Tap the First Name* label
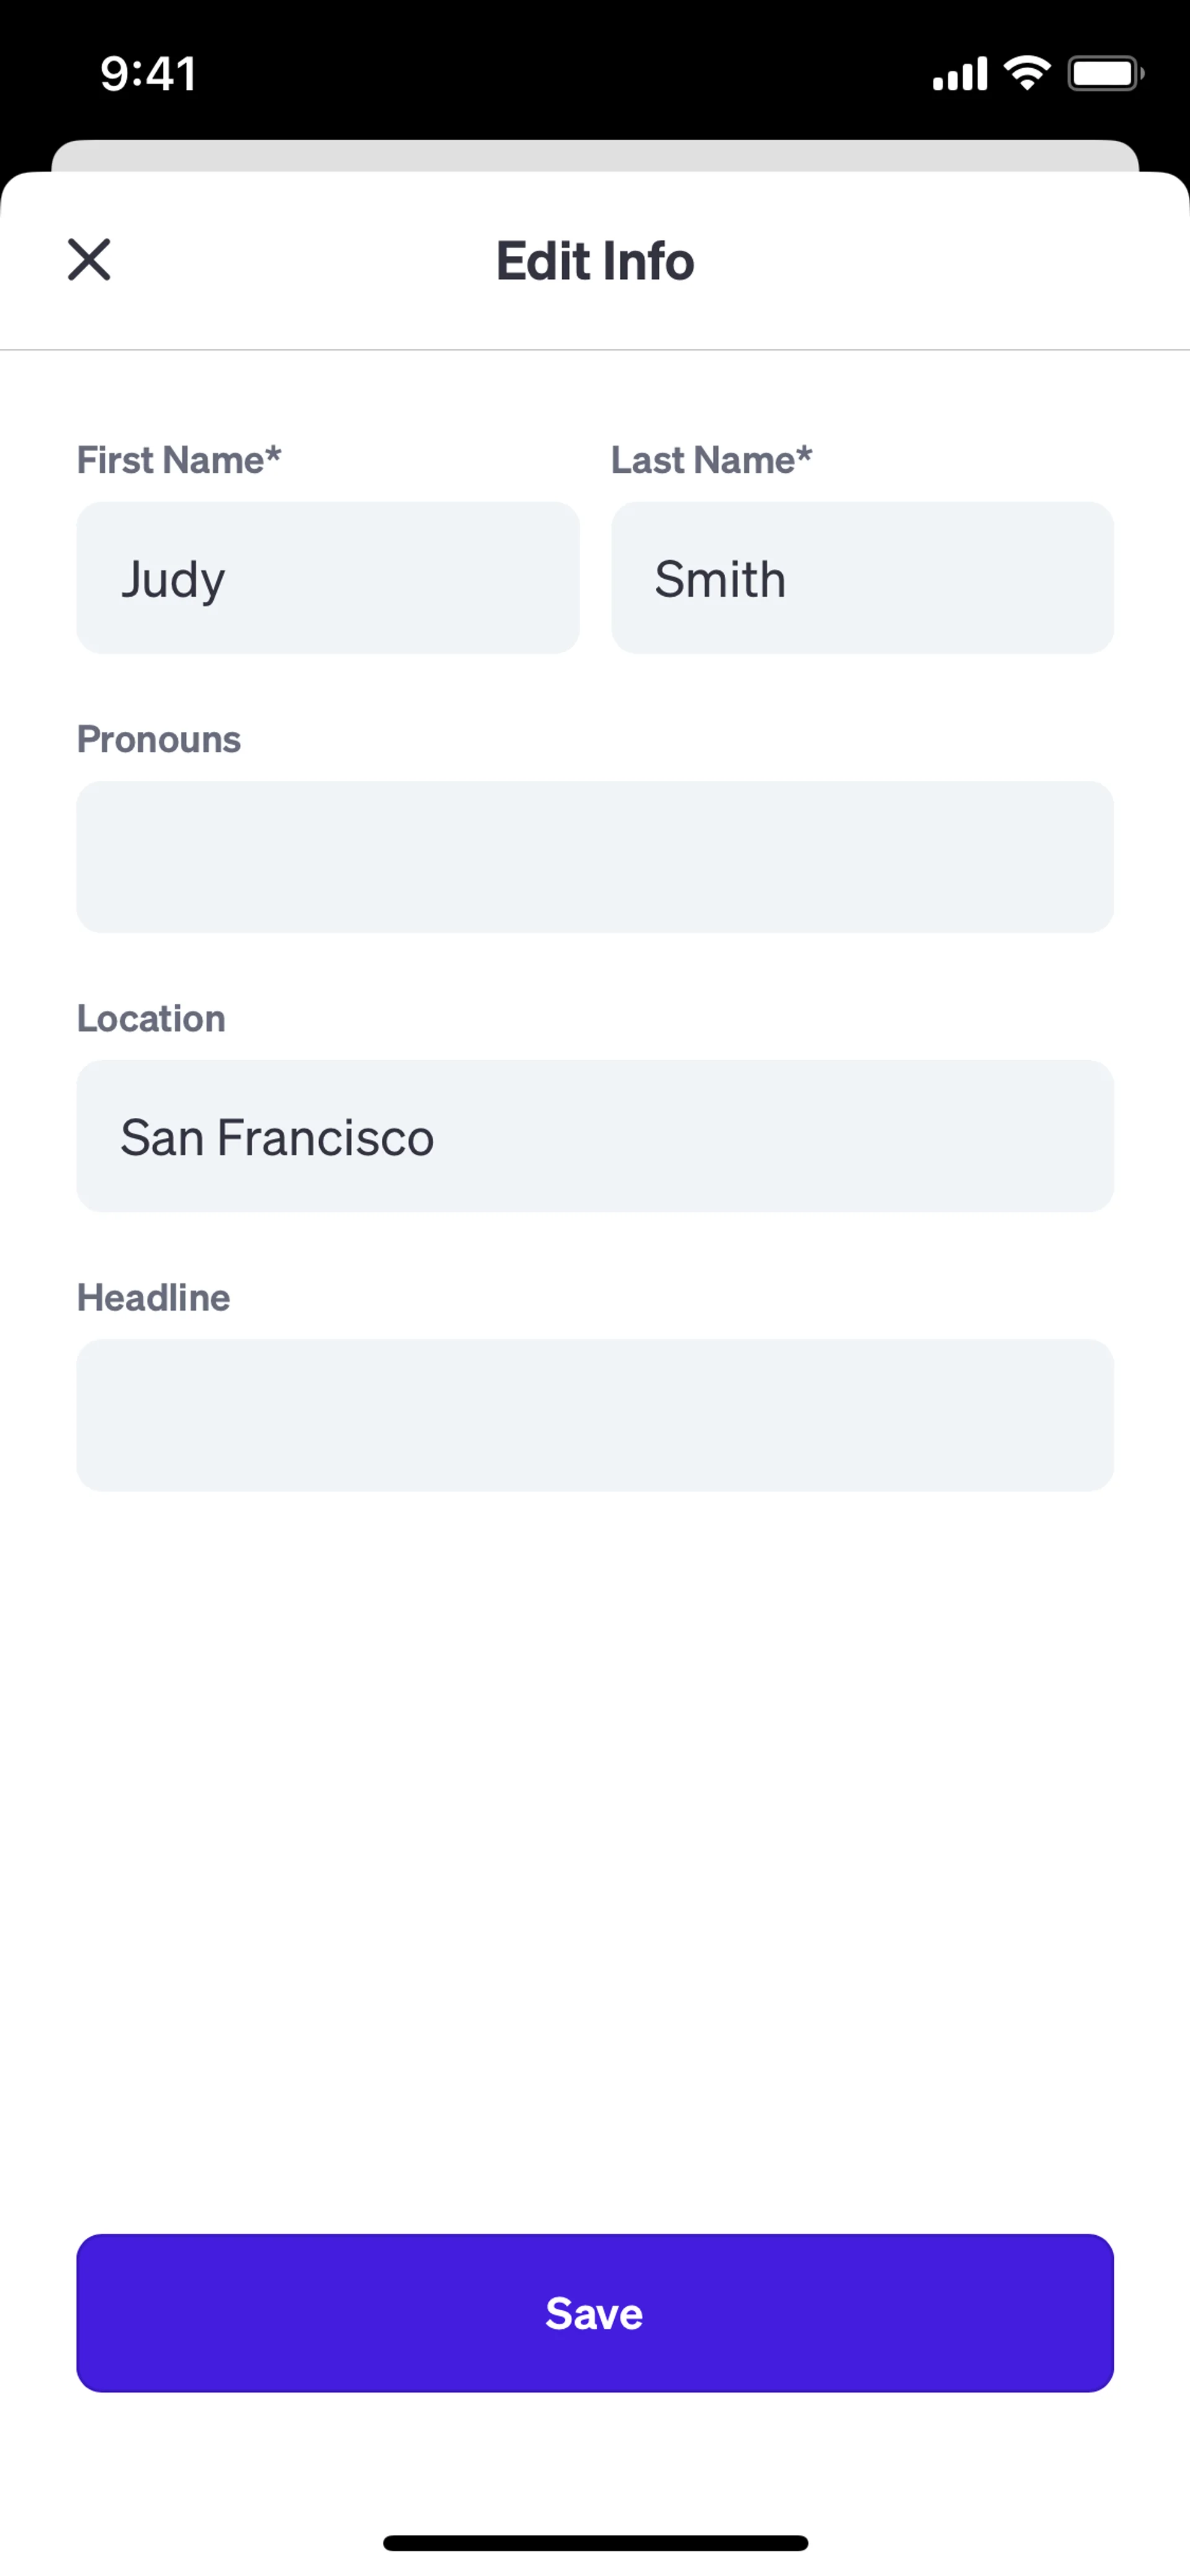 click(x=179, y=460)
